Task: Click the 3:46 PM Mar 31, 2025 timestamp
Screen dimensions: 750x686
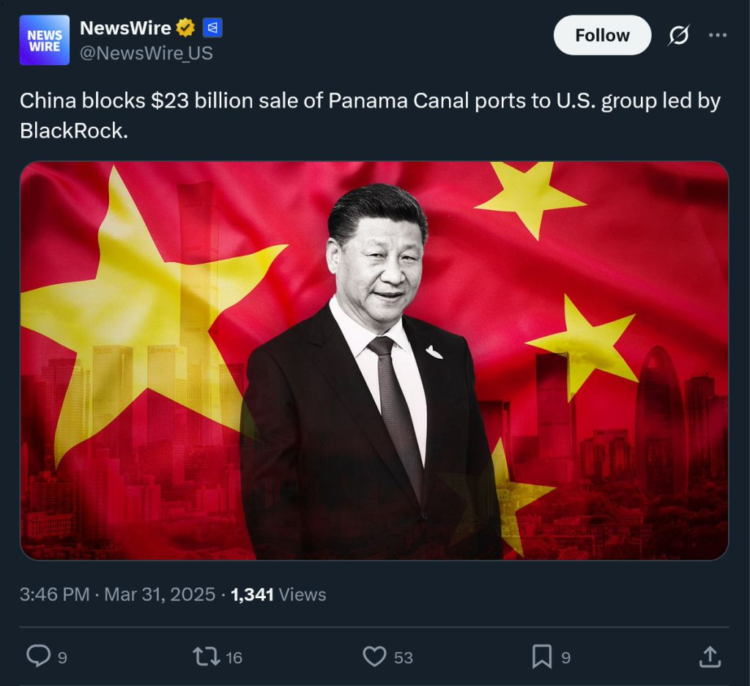Action: pos(118,594)
